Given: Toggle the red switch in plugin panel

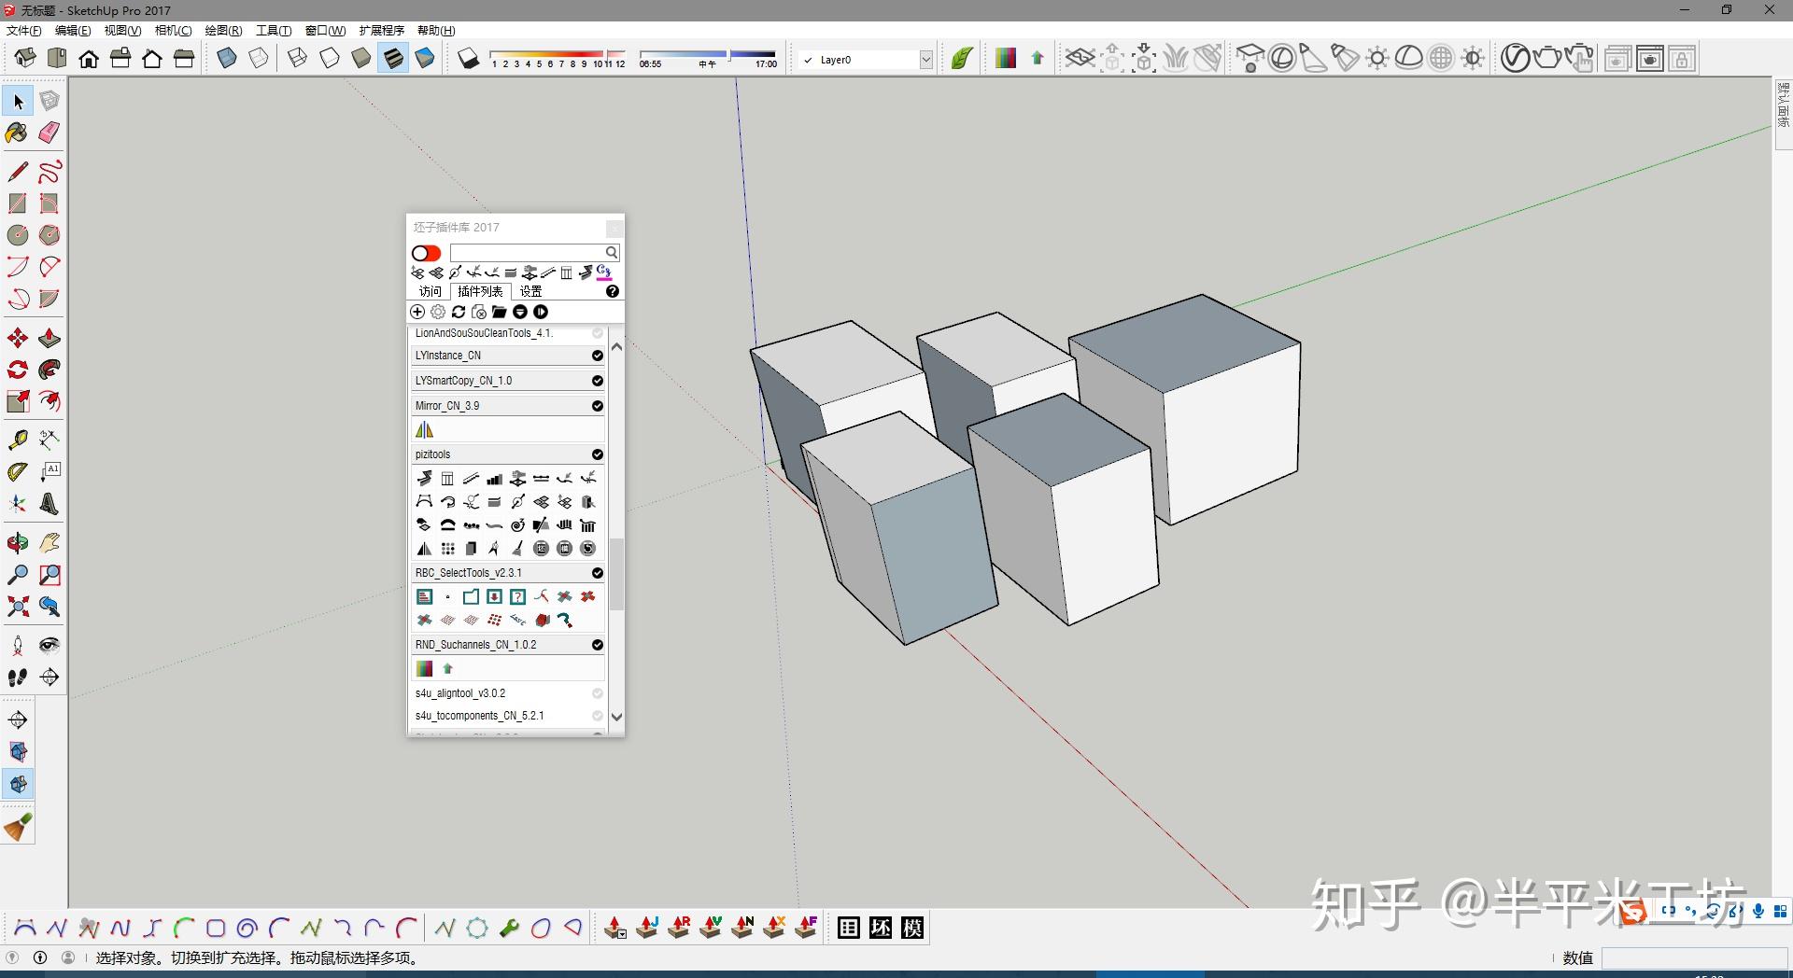Looking at the screenshot, I should point(426,253).
